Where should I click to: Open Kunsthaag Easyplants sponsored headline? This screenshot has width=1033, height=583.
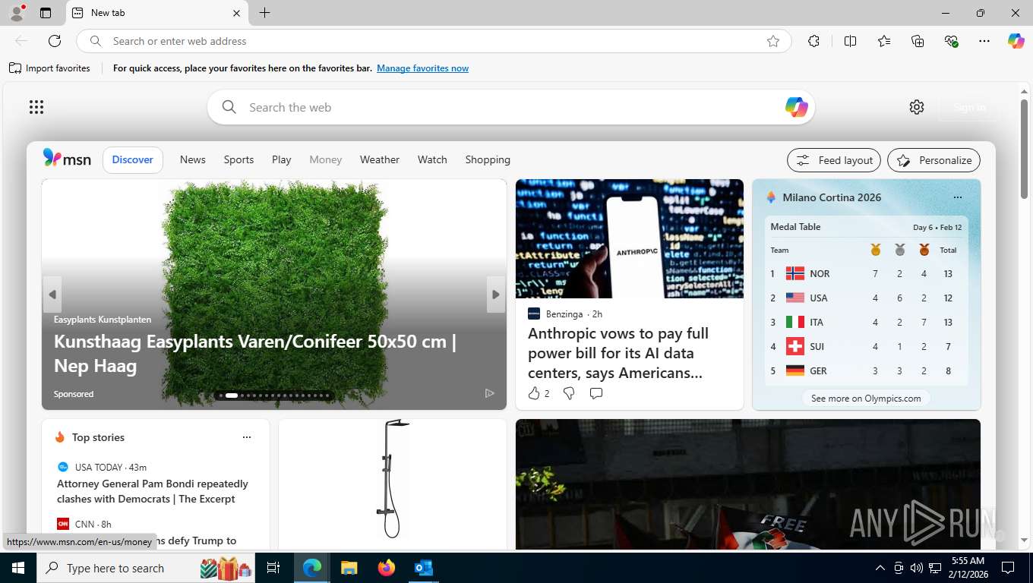[255, 353]
